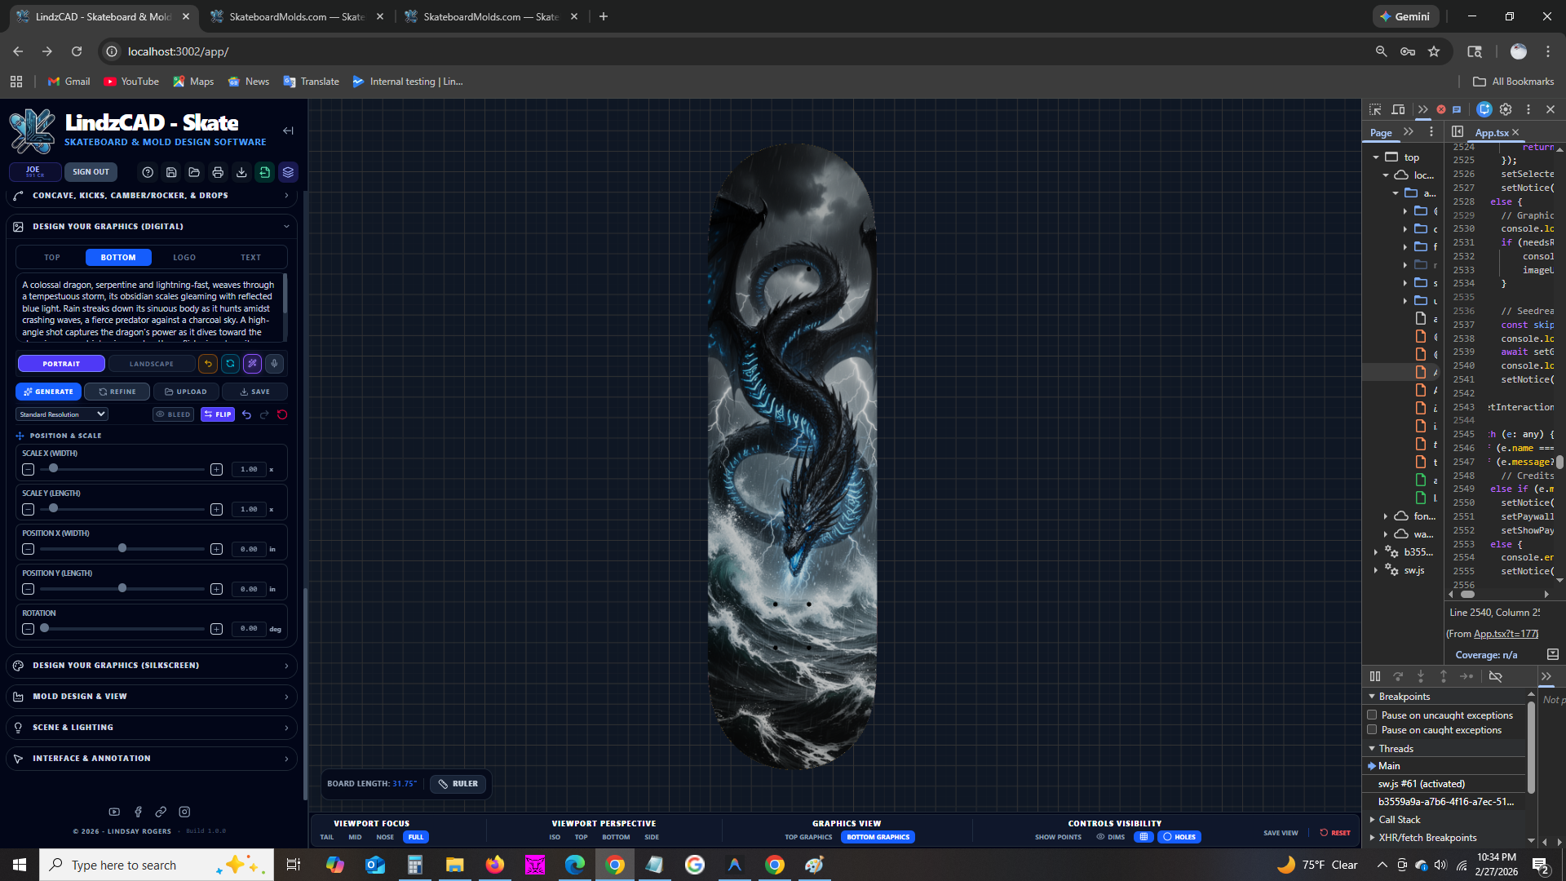Select the App.tsx tab in DevTools
Image resolution: width=1566 pixels, height=881 pixels.
(x=1494, y=132)
